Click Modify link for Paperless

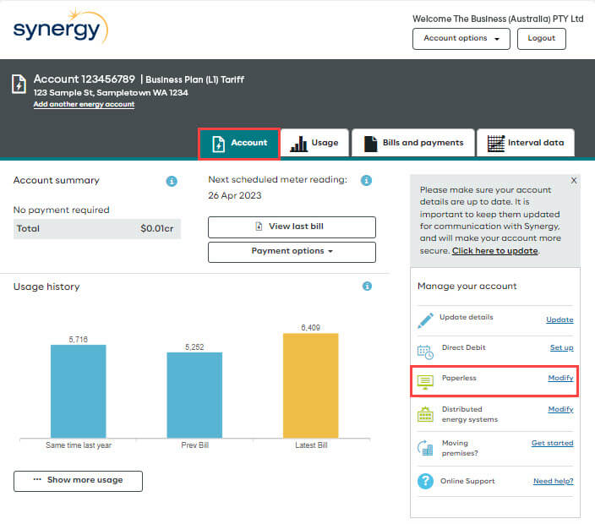[x=560, y=378]
